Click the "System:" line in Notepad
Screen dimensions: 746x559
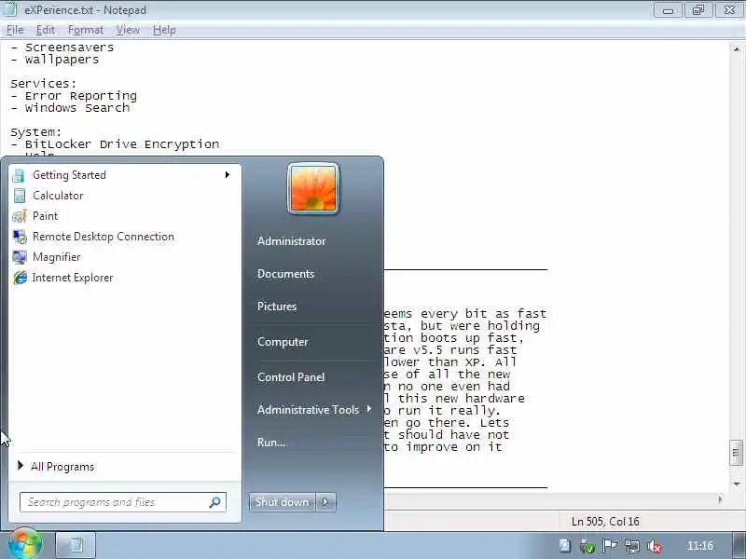tap(35, 132)
